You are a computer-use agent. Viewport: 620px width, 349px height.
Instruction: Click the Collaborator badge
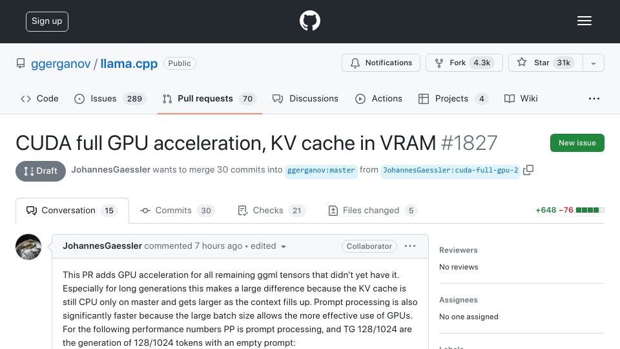coord(369,246)
